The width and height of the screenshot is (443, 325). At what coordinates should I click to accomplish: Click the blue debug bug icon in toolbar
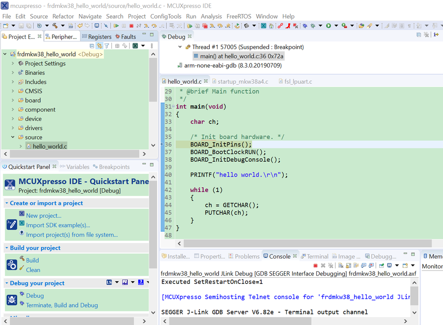click(305, 26)
